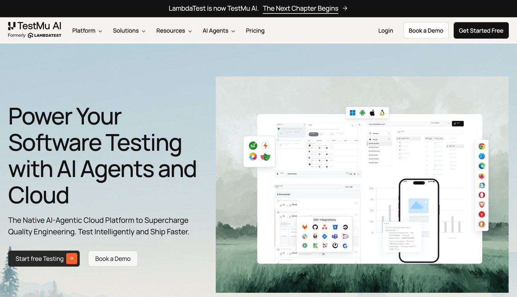Click the Jenkins integration icon
Image resolution: width=517 pixels, height=297 pixels.
315,236
